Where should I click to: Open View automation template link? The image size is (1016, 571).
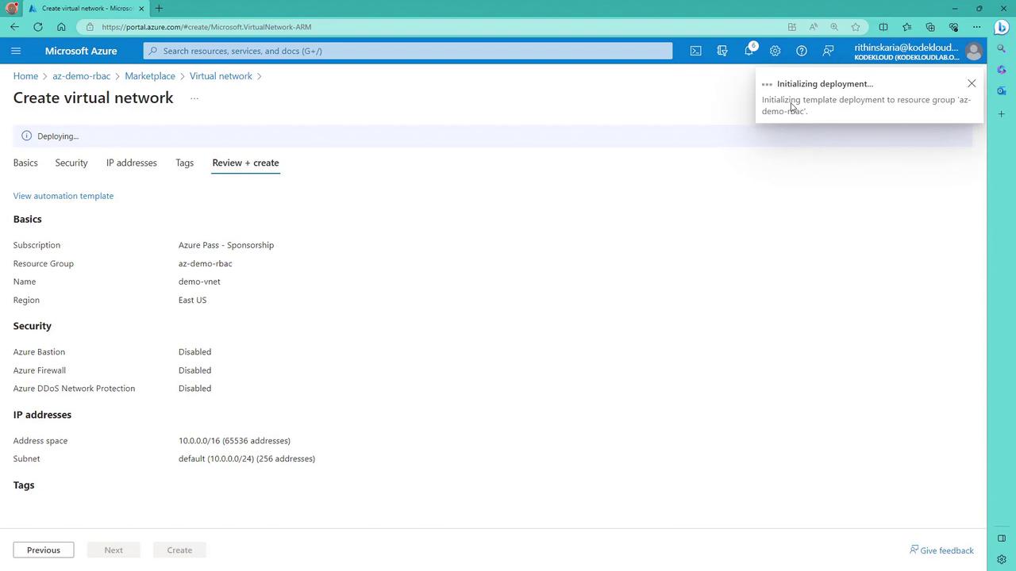pos(63,196)
